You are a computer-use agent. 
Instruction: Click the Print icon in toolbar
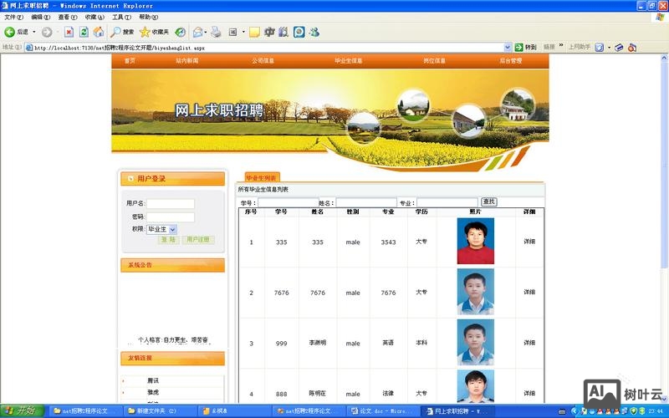[x=216, y=32]
